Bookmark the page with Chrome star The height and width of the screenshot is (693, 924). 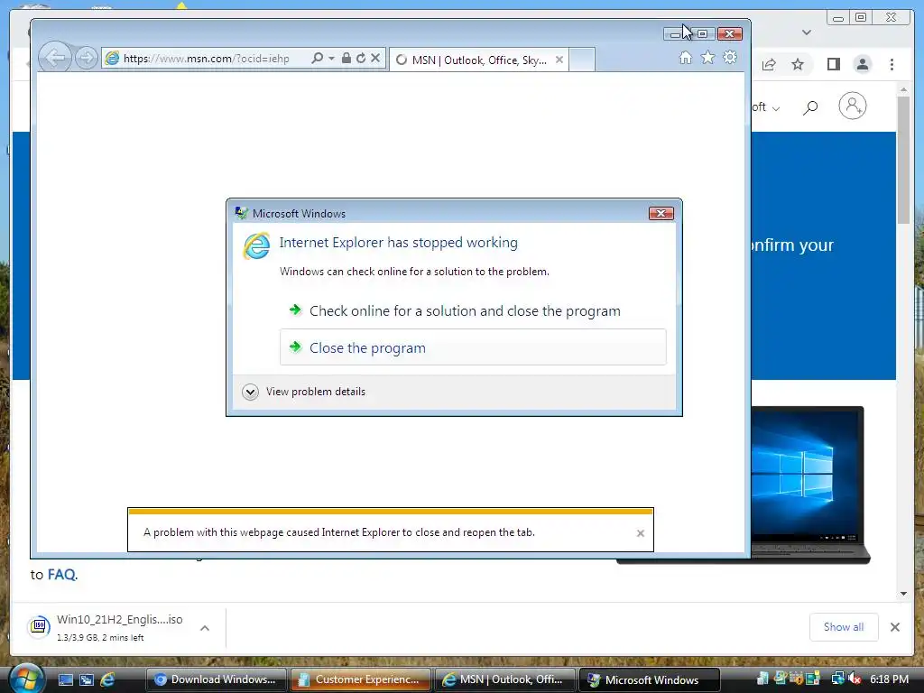[798, 64]
